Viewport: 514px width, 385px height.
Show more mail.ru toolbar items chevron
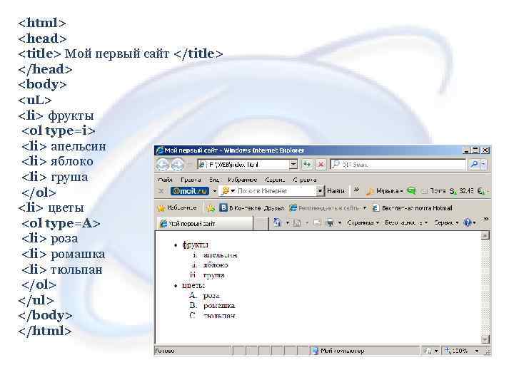click(x=357, y=190)
